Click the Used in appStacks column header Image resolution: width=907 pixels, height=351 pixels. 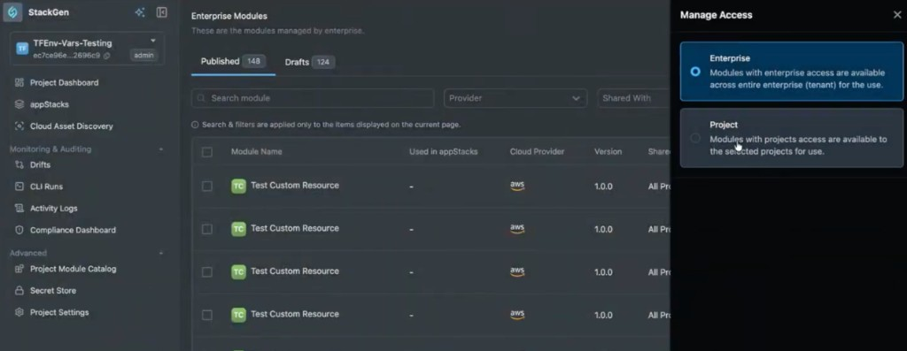[443, 152]
